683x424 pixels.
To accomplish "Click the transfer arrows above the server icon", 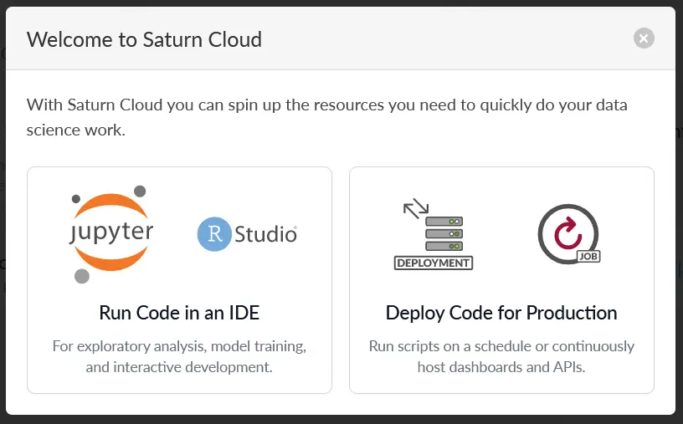I will click(x=415, y=208).
